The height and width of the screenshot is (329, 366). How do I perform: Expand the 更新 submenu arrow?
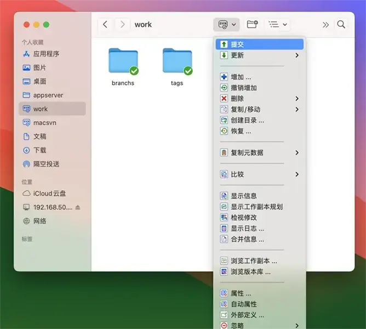[297, 55]
